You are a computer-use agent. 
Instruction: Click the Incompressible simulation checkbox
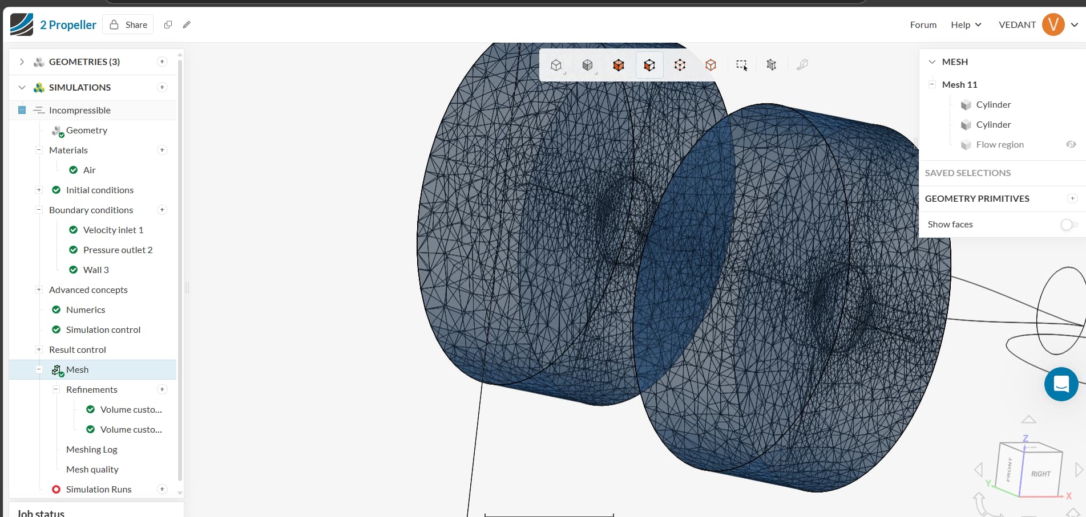point(22,110)
